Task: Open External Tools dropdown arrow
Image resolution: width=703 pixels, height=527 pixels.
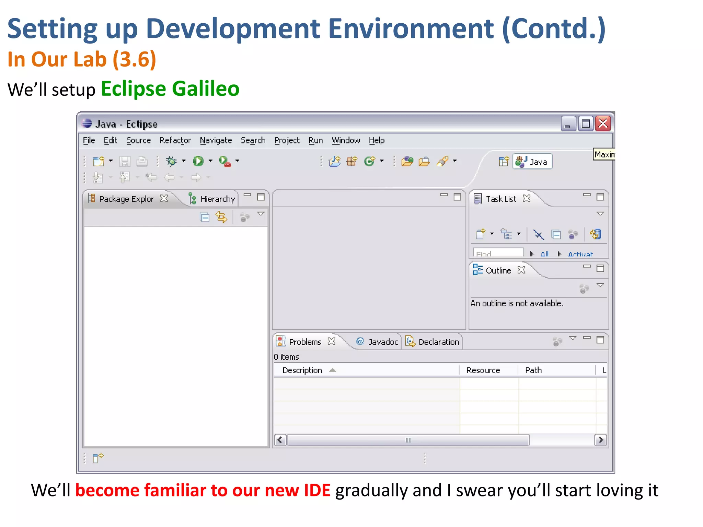Action: tap(237, 161)
